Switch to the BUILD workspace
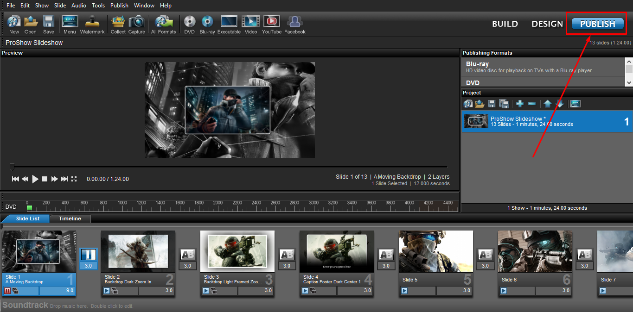633x312 pixels. pyautogui.click(x=505, y=24)
